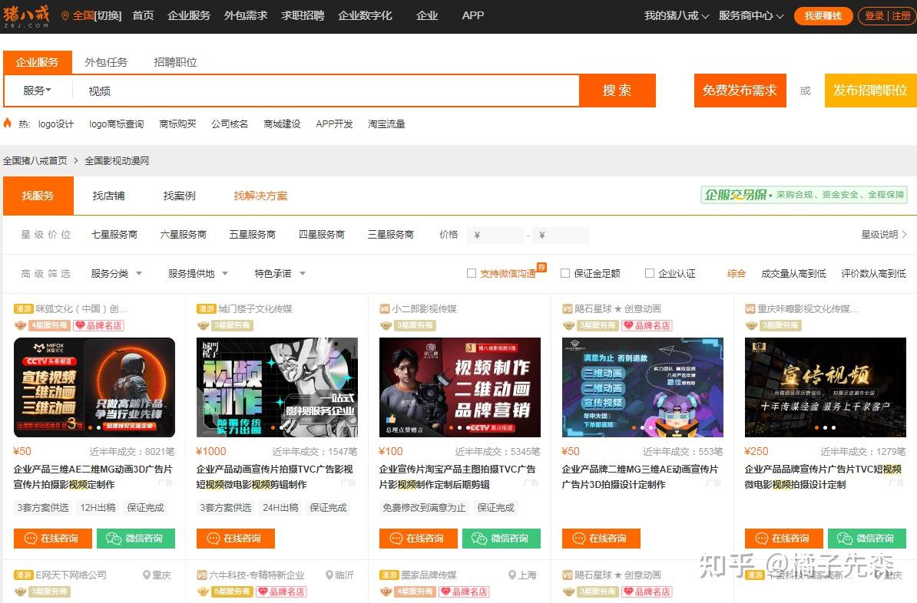Filter by 七星服务商
Screen dimensions: 917x603
(x=114, y=234)
